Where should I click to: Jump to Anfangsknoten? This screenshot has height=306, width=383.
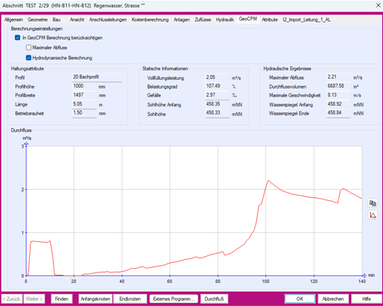[x=95, y=299]
